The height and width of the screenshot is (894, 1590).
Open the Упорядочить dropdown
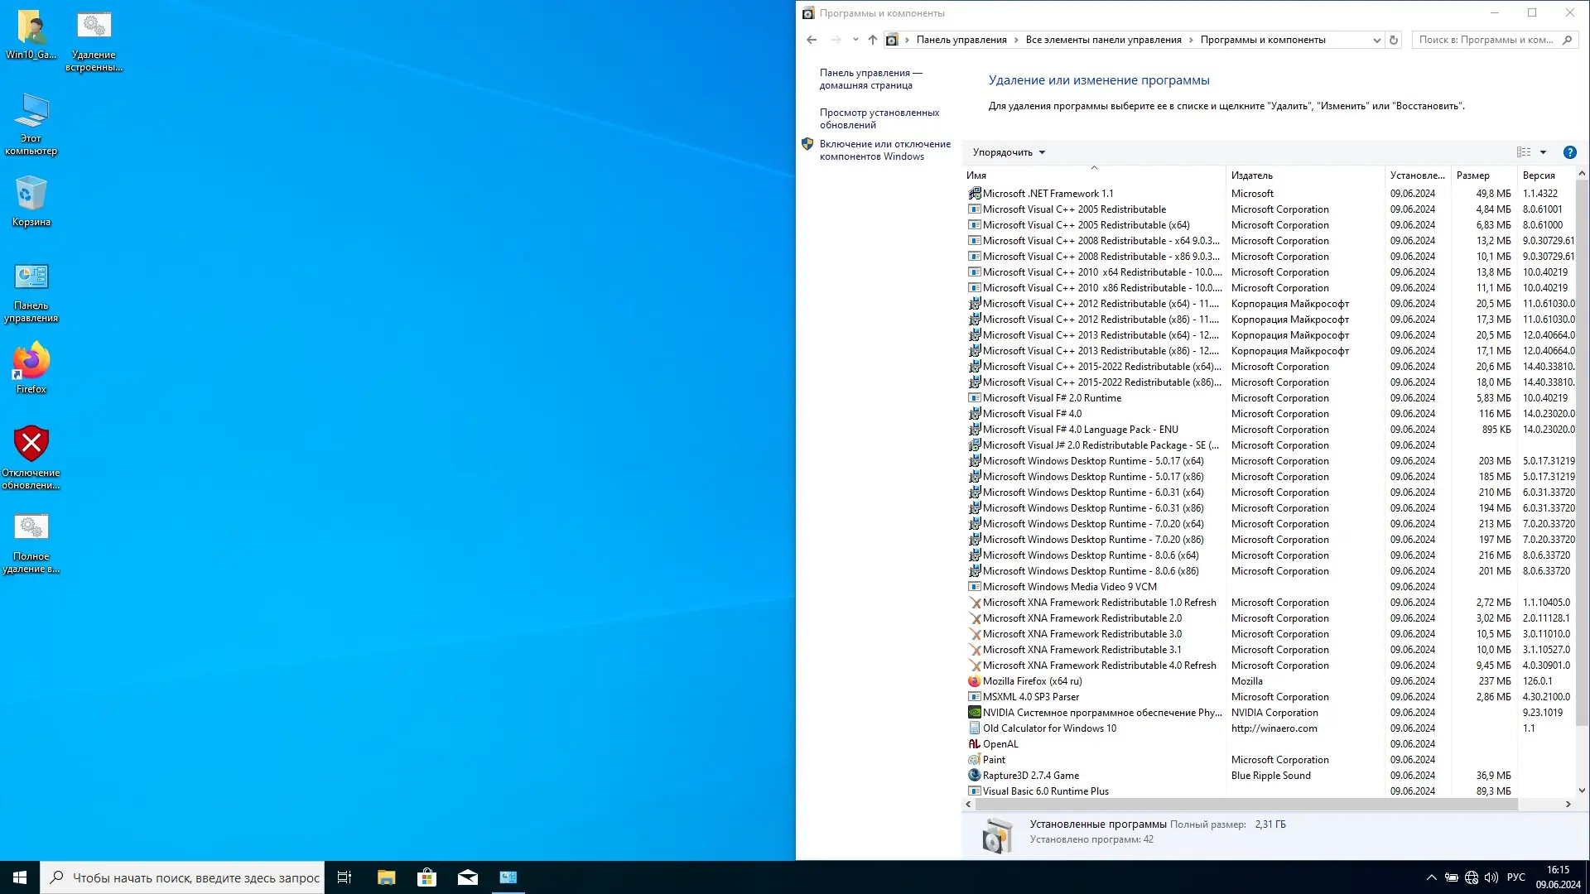tap(1006, 151)
